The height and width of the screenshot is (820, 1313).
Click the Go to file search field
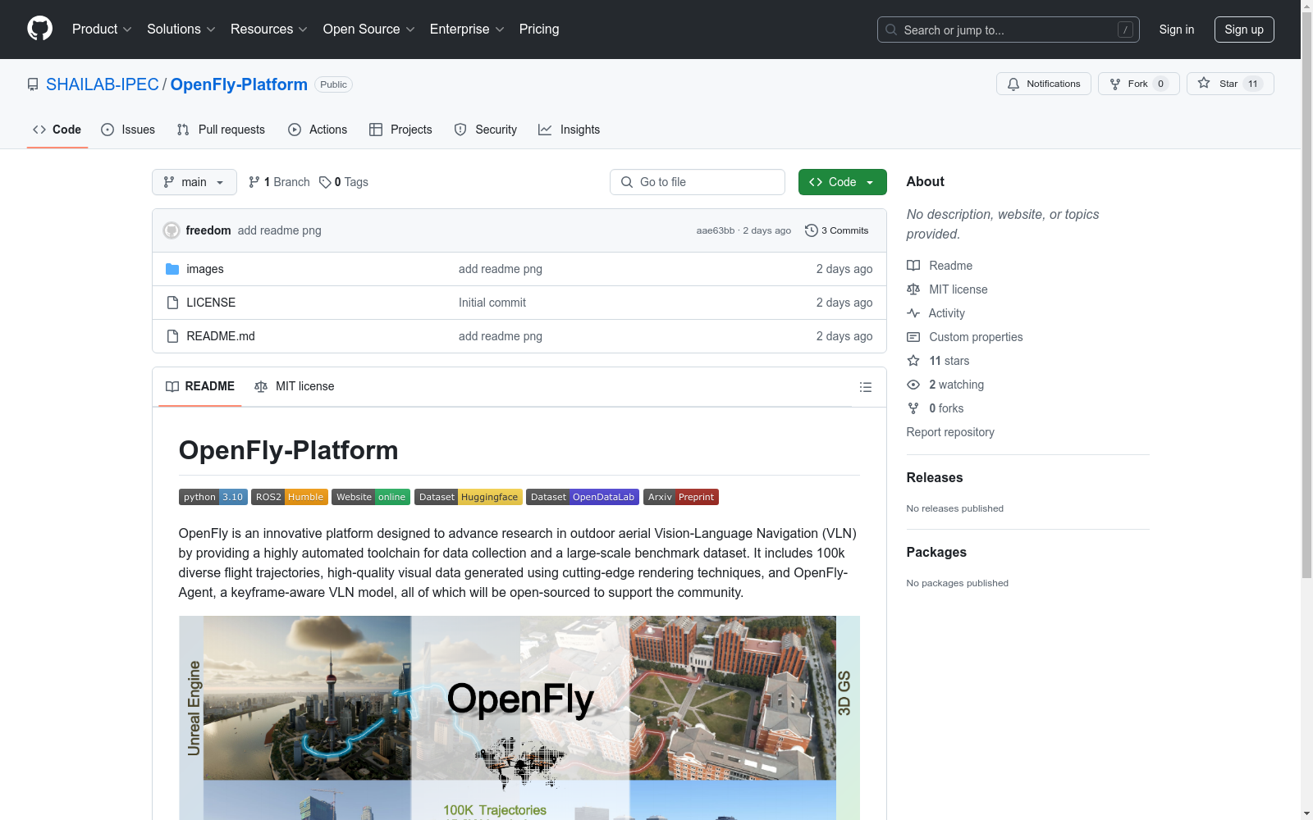(698, 182)
